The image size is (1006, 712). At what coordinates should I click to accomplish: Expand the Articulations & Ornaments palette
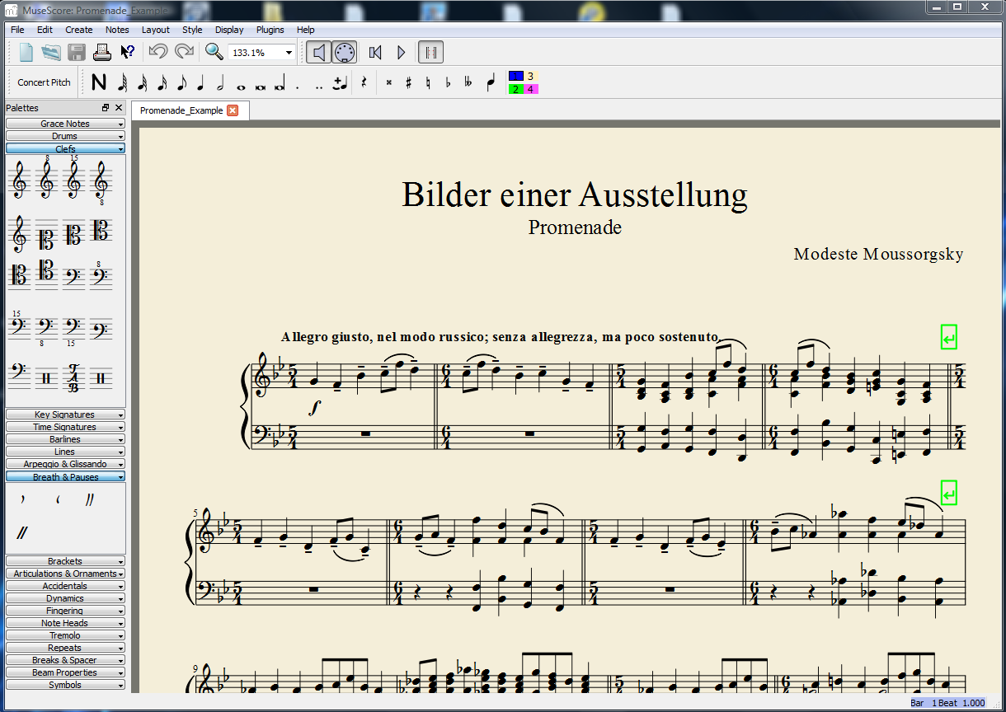(x=65, y=574)
